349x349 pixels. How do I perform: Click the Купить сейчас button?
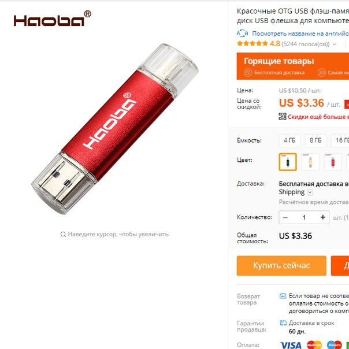[x=281, y=266]
